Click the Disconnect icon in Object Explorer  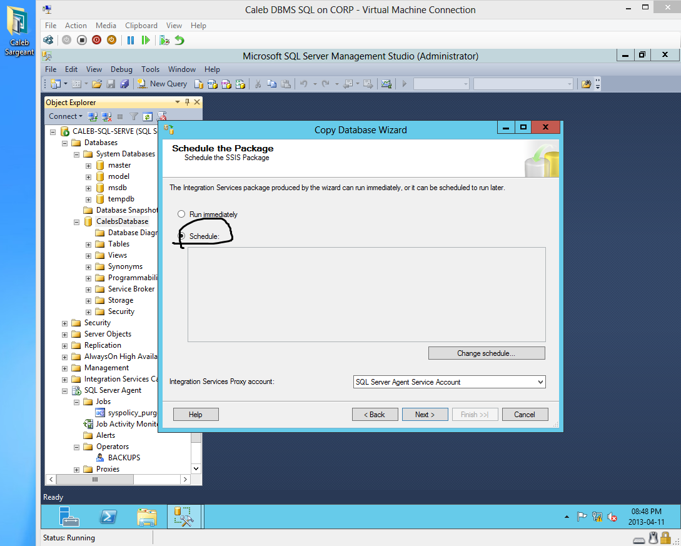(x=106, y=116)
